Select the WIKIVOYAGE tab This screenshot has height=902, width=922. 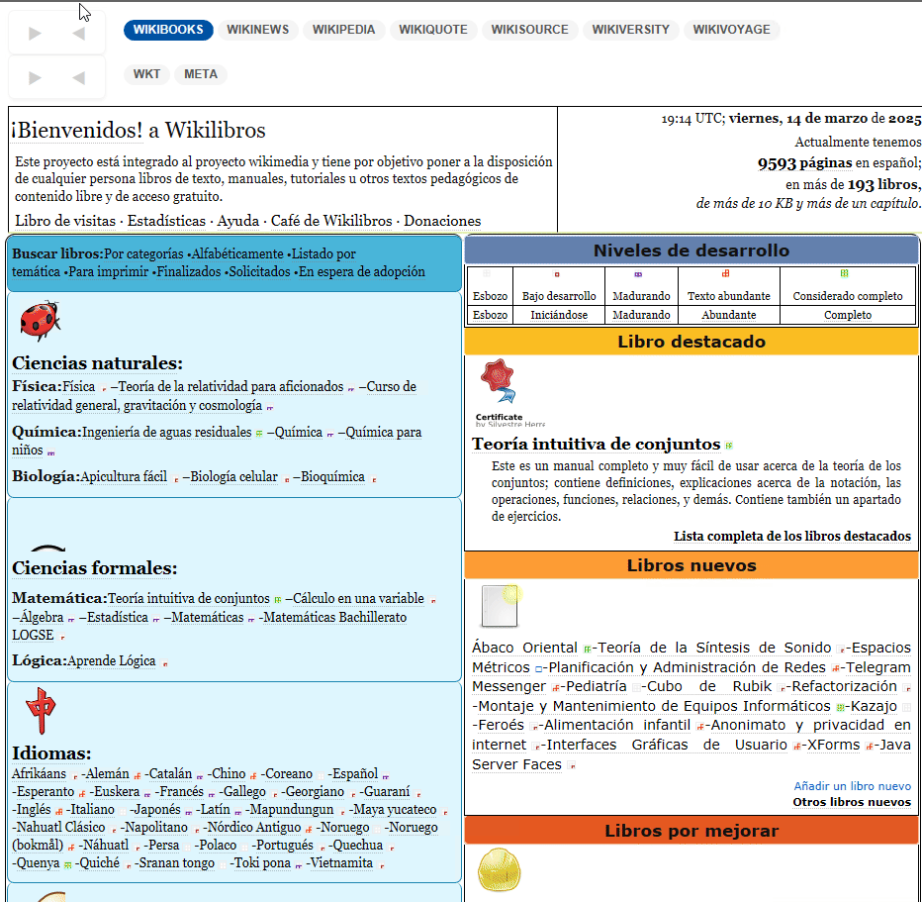[731, 30]
